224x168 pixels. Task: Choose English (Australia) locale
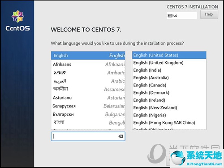(x=169, y=78)
